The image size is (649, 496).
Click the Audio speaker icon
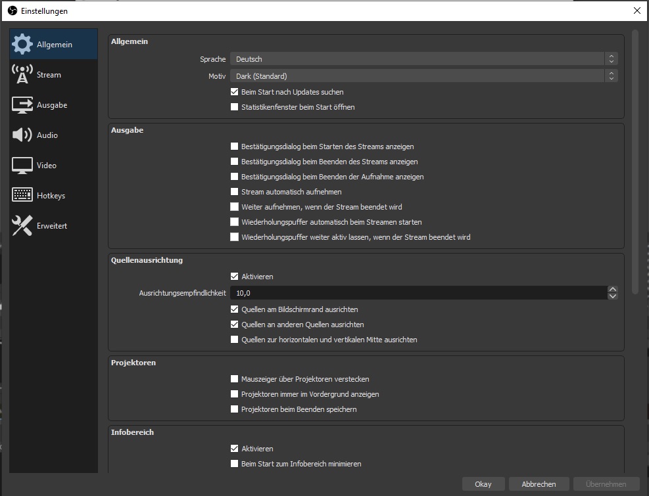pos(22,135)
